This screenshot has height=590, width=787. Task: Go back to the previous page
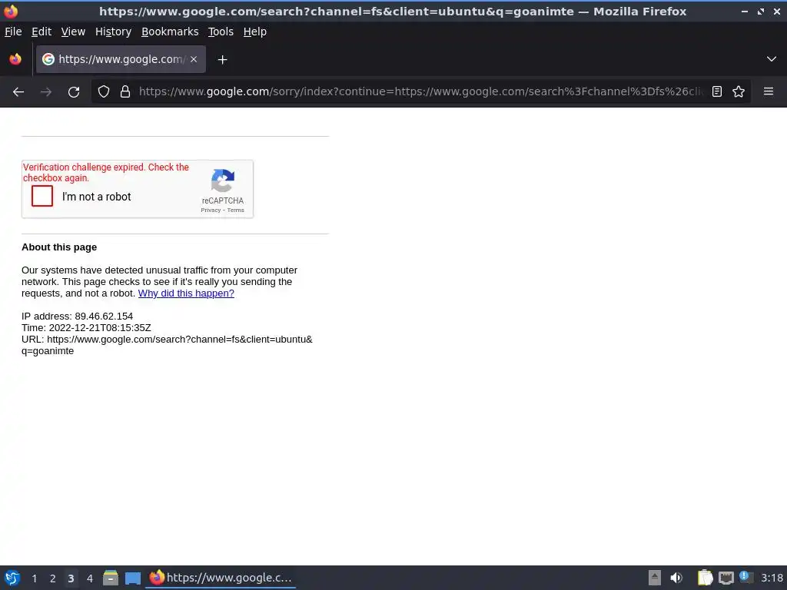(18, 92)
